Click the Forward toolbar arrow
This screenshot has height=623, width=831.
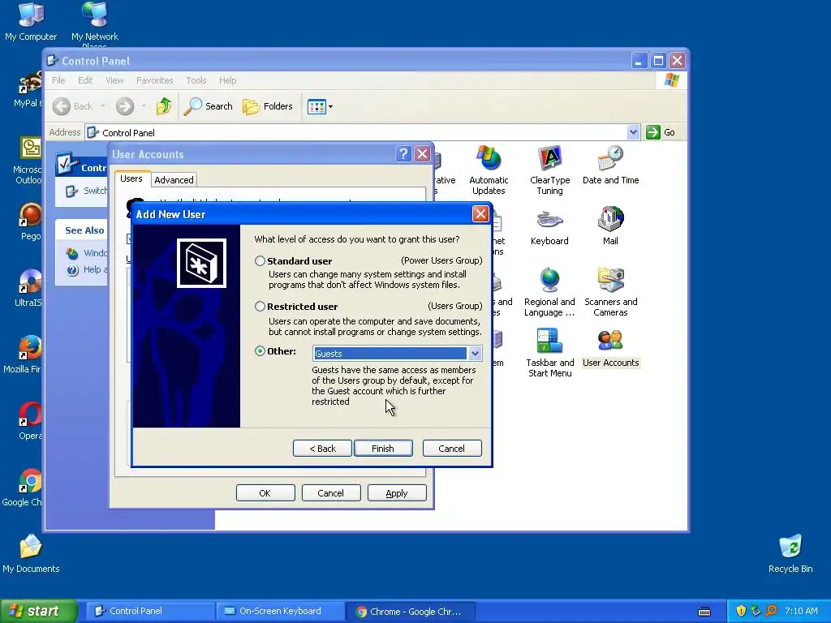[x=125, y=106]
